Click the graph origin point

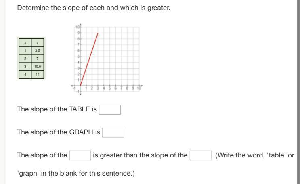80,86
